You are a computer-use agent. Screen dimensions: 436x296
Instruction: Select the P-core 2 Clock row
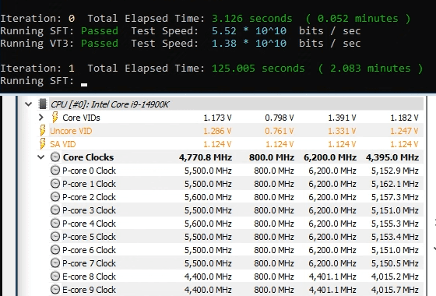[x=237, y=197]
